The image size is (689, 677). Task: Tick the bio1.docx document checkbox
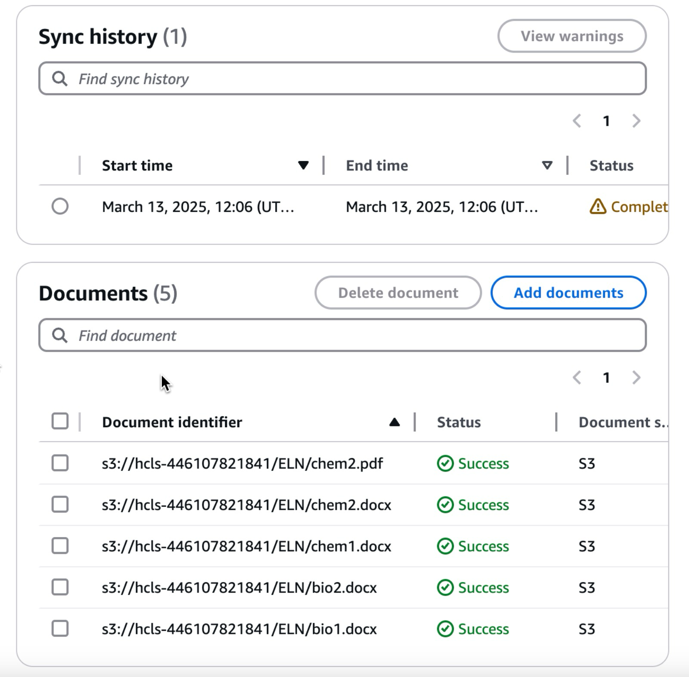(60, 628)
